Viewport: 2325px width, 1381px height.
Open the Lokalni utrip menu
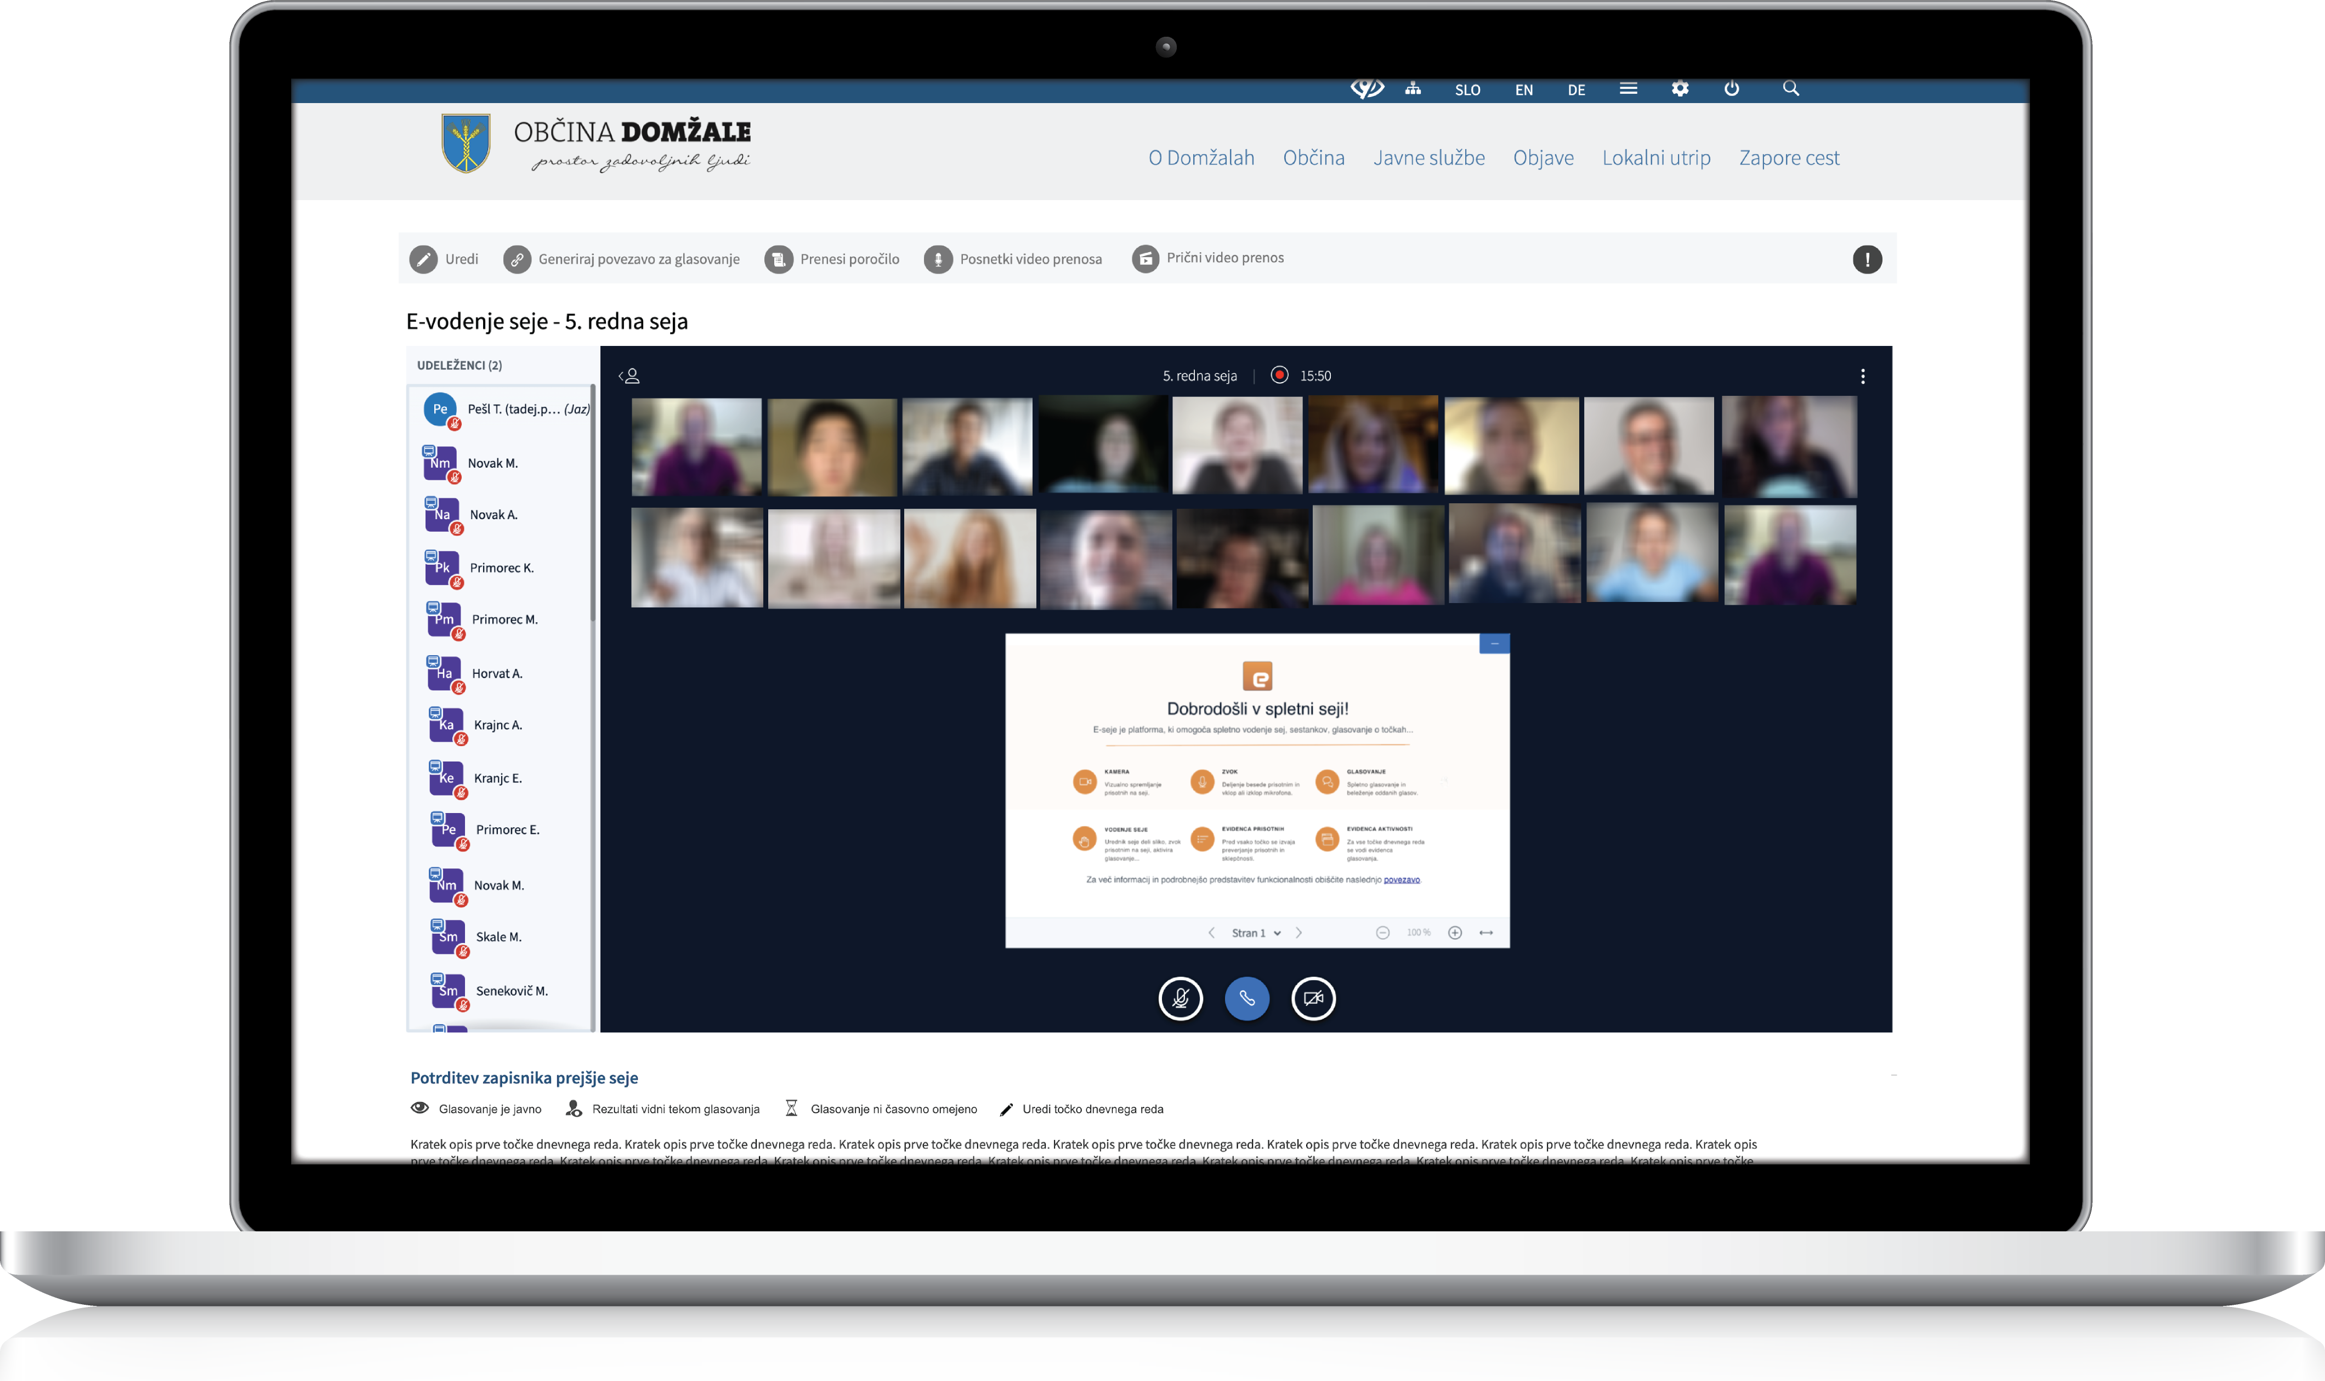click(x=1656, y=158)
